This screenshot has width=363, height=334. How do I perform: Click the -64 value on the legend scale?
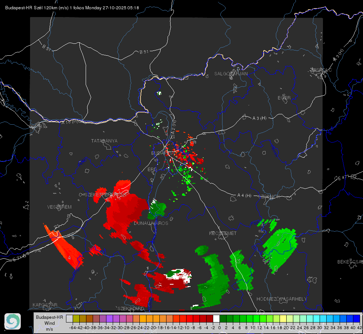73,328
